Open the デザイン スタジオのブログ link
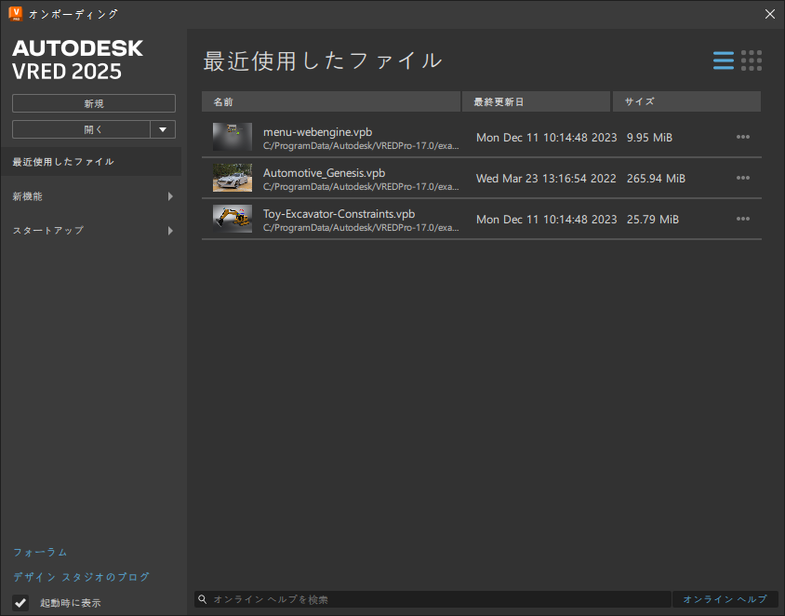This screenshot has height=616, width=785. coord(80,577)
